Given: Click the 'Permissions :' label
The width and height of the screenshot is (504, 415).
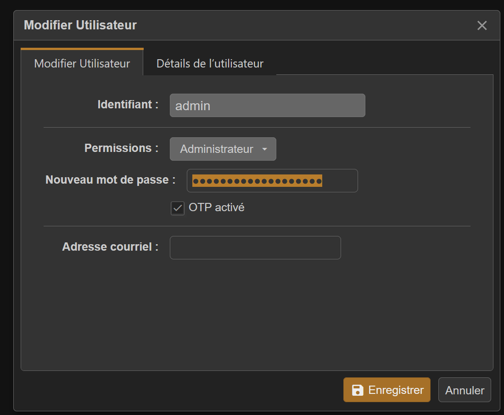Looking at the screenshot, I should 121,148.
